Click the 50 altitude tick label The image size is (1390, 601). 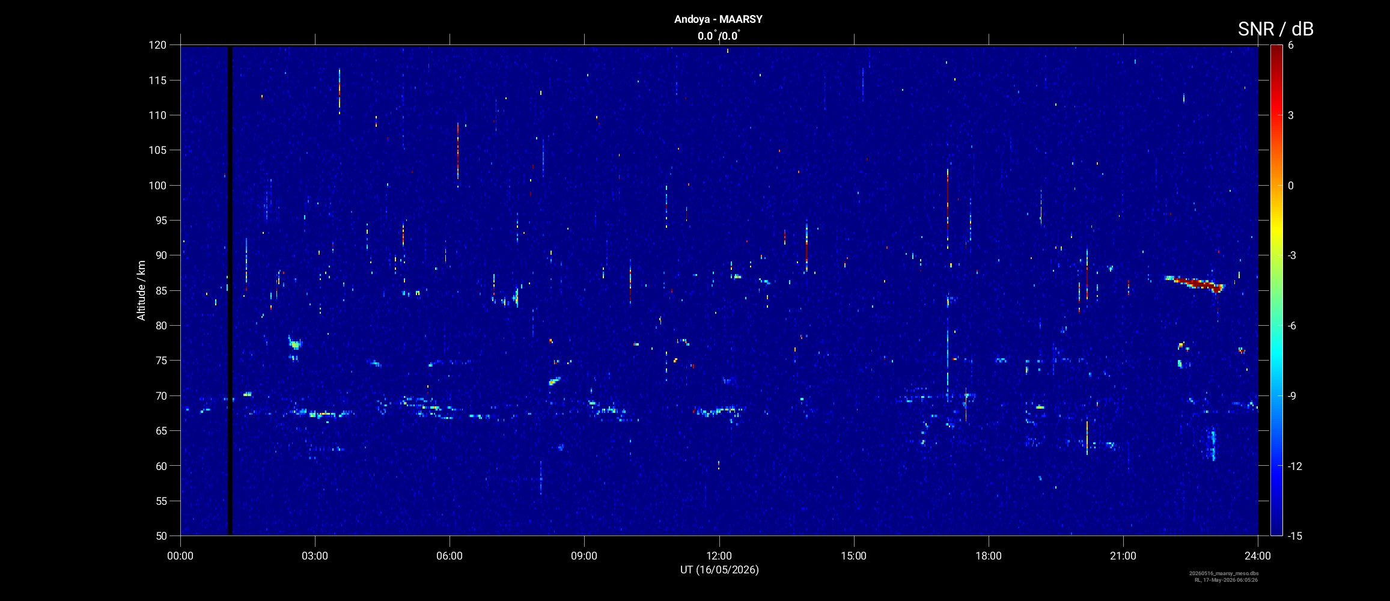(160, 535)
